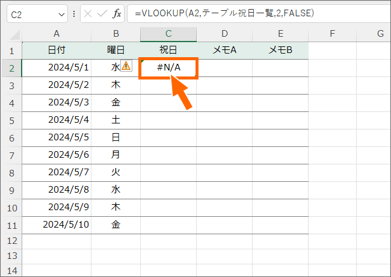The height and width of the screenshot is (277, 391).
Task: Select the 木 cell in row 10
Action: pos(116,208)
